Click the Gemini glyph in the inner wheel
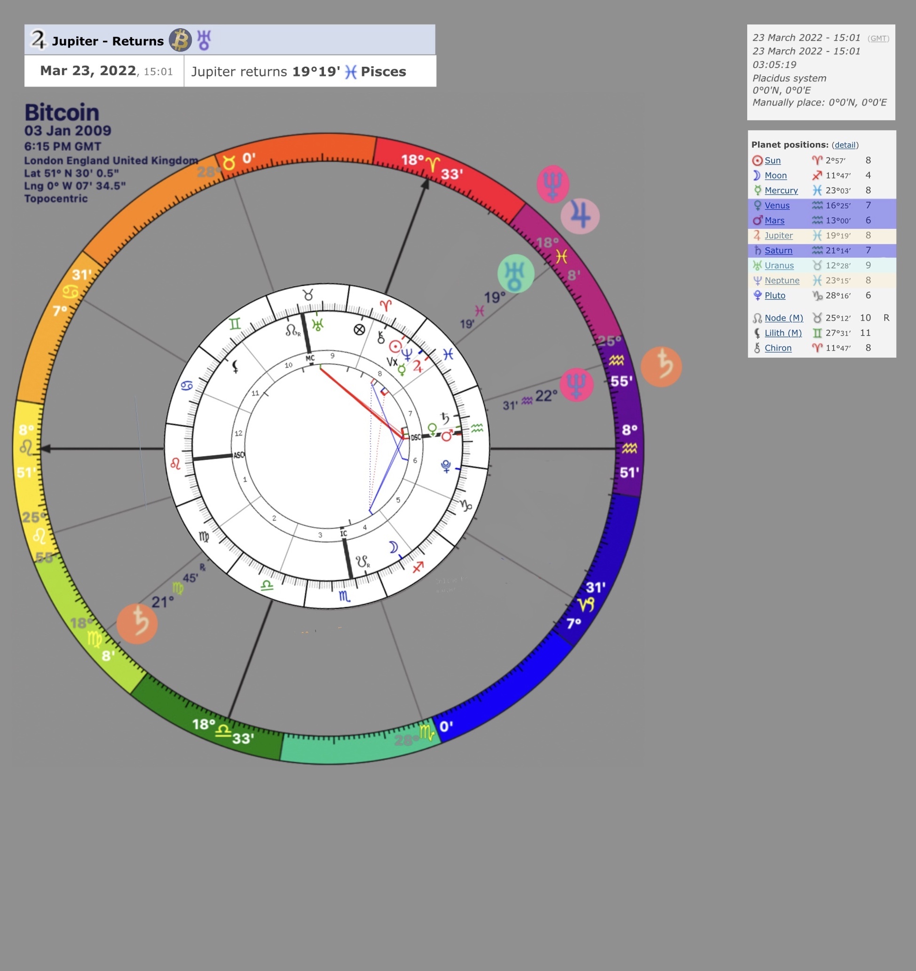916x971 pixels. (x=235, y=324)
